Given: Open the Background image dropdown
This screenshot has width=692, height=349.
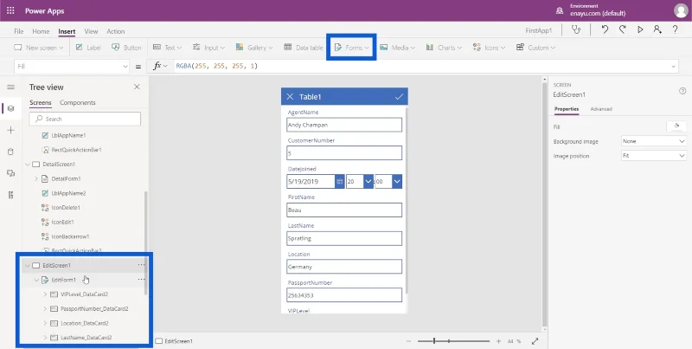Looking at the screenshot, I should 654,141.
